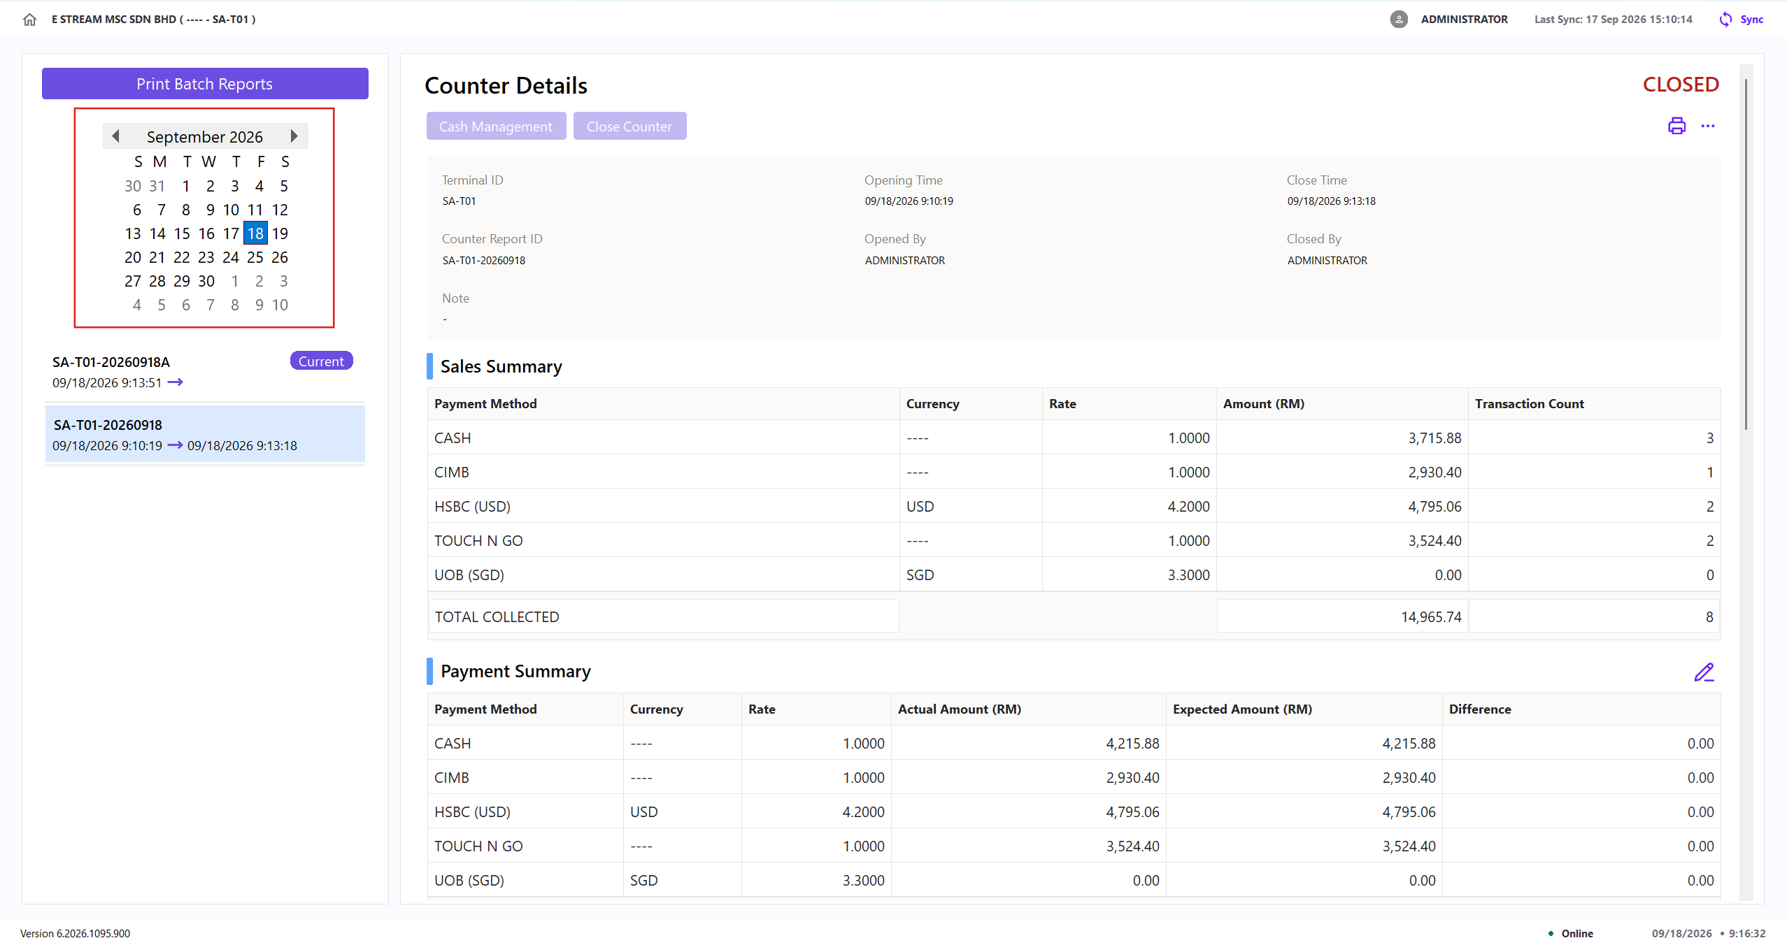Select September 30 in calendar
Screen dimensions: 1787x945
click(206, 281)
